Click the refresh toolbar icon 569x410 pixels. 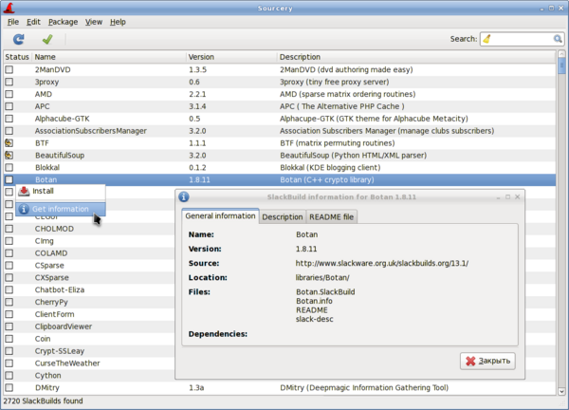pyautogui.click(x=18, y=39)
